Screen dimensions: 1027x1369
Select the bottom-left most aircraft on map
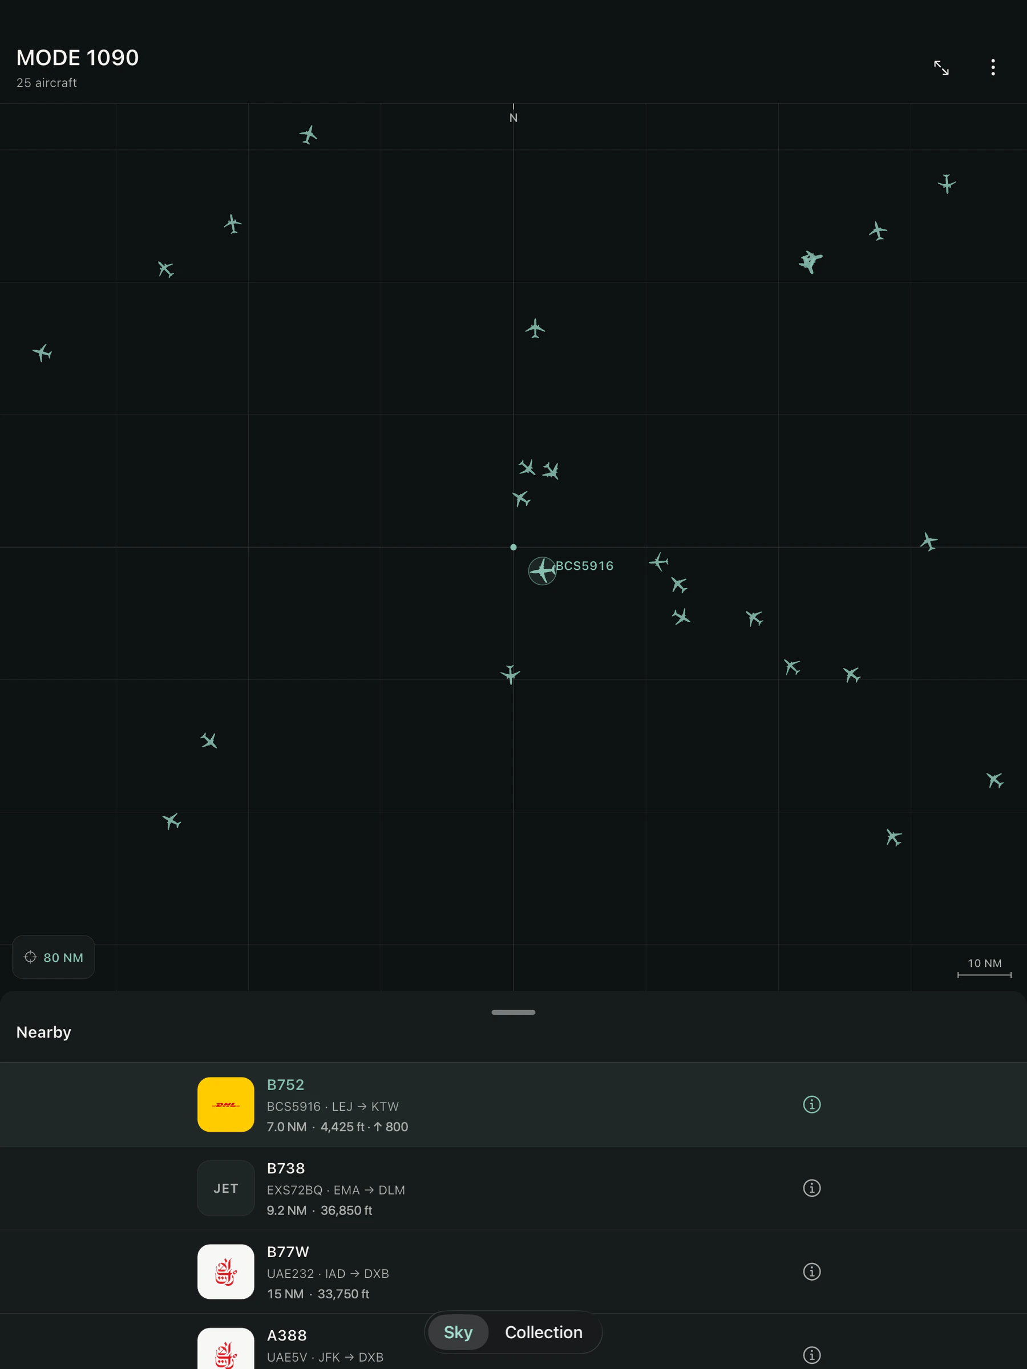tap(172, 821)
